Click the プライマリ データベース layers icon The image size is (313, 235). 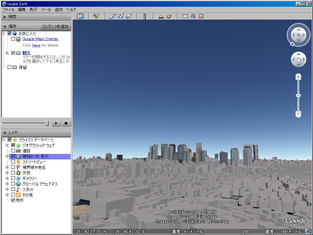[x=15, y=140]
